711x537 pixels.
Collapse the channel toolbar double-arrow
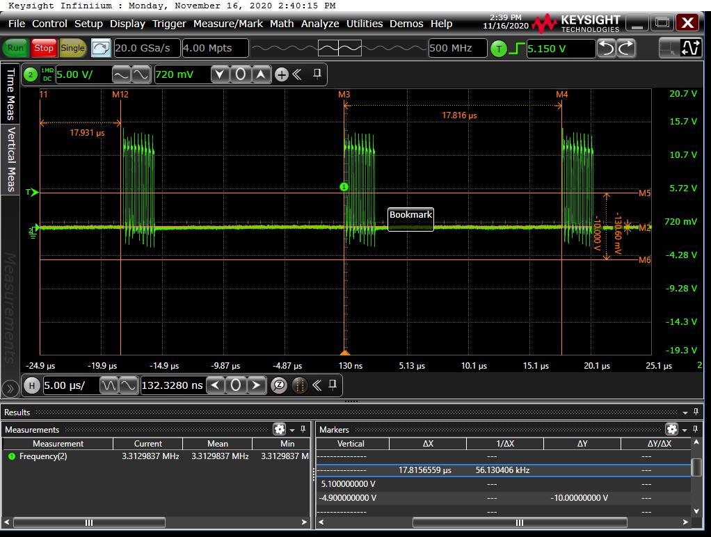298,74
